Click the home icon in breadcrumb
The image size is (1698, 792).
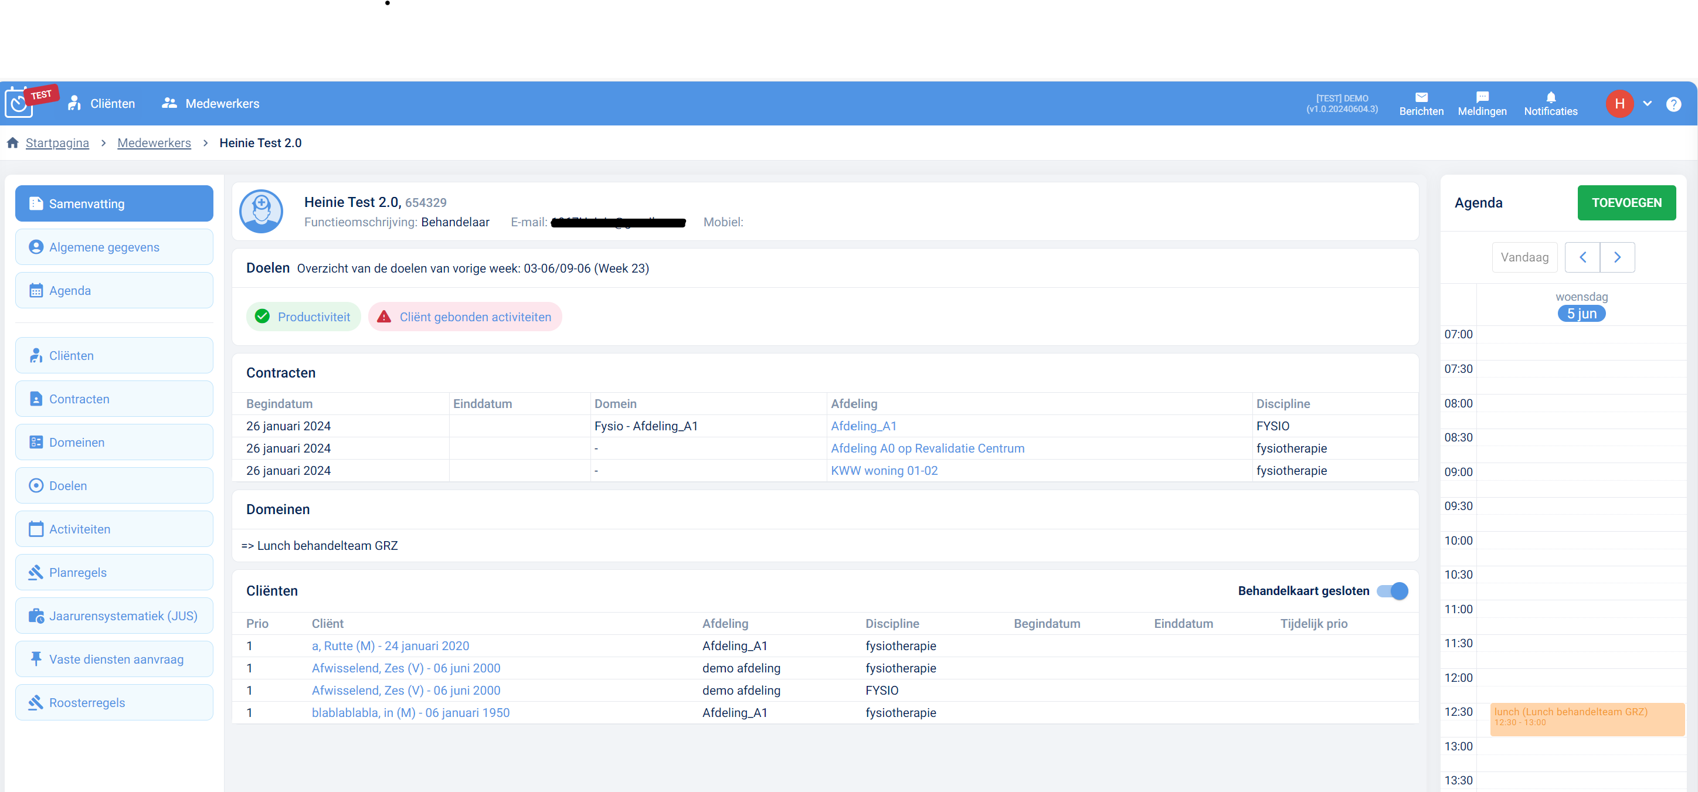click(x=12, y=143)
